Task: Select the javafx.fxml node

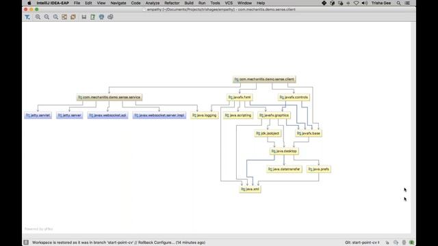Action: pos(240,97)
